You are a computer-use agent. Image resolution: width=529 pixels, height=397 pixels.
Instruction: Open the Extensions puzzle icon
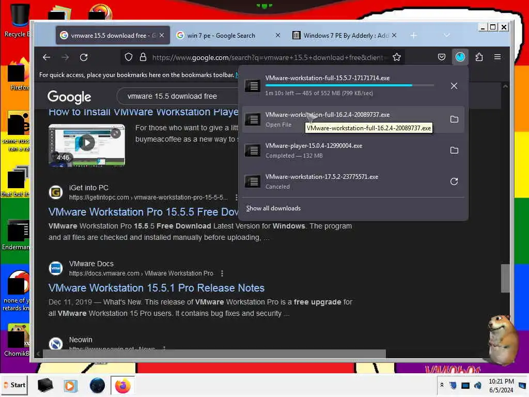coord(479,57)
